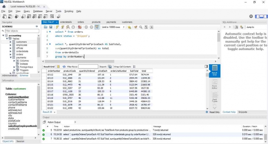This screenshot has height=144, width=268.
Task: Open a script file with folder icon
Action: tap(46, 27)
